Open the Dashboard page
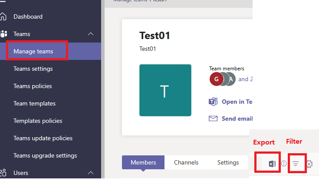The image size is (319, 181). point(28,16)
